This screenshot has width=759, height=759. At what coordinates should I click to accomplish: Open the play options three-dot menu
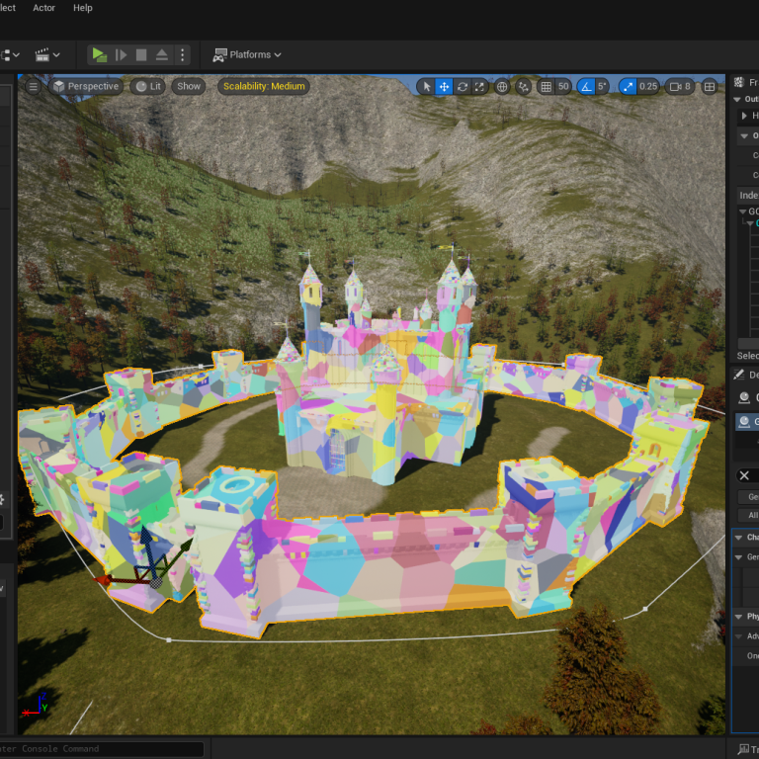[x=182, y=55]
